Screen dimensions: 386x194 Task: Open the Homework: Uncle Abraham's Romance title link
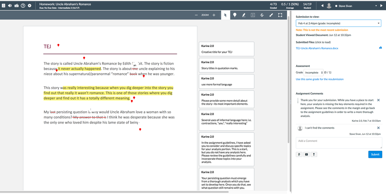[x=65, y=4]
